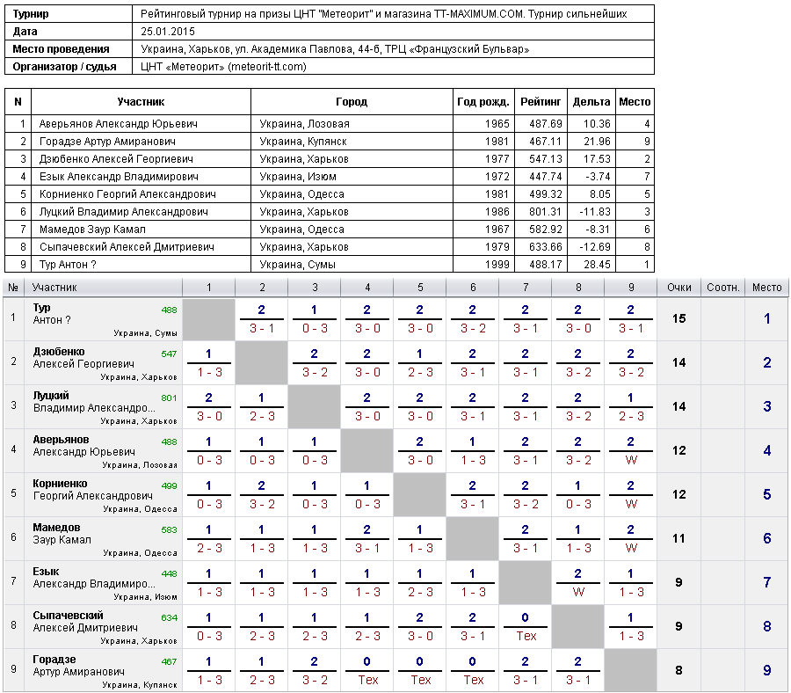The image size is (791, 693).
Task: Click 'Дзюбенко Алексей Георгиевич' in the participants list
Action: coord(116,159)
